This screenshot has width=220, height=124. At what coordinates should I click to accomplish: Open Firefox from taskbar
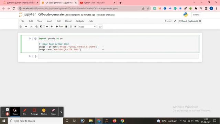(114, 121)
